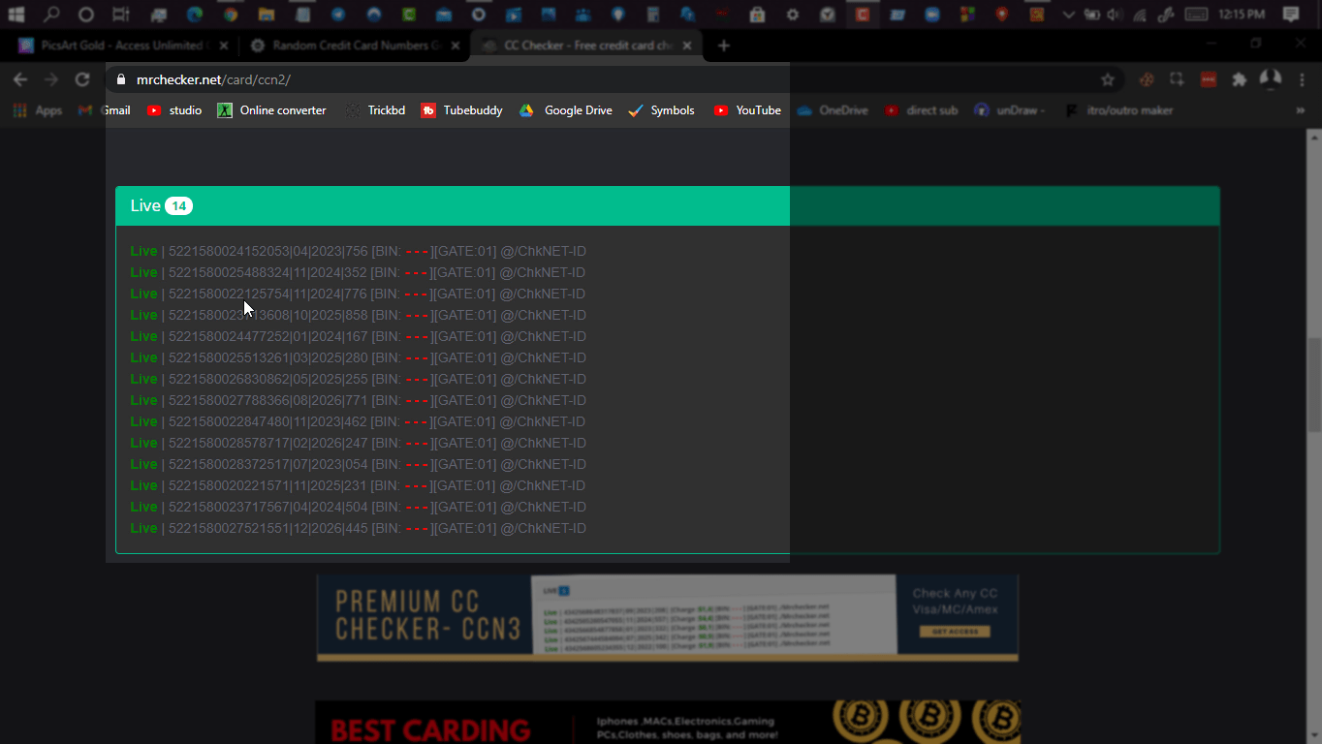Go back to the previous page
This screenshot has width=1322, height=744.
(20, 79)
